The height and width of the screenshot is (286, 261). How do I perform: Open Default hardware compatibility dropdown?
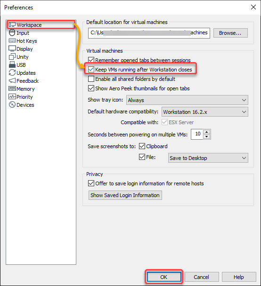pyautogui.click(x=205, y=111)
